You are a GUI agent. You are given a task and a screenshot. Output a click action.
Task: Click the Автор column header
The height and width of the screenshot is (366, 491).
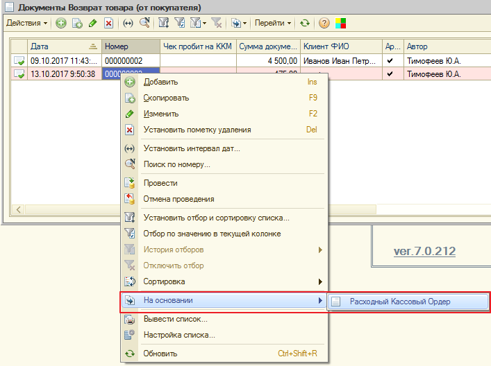point(447,46)
